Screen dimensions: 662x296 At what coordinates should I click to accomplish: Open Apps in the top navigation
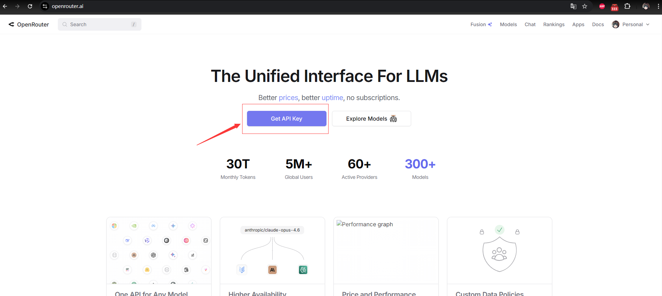point(578,24)
